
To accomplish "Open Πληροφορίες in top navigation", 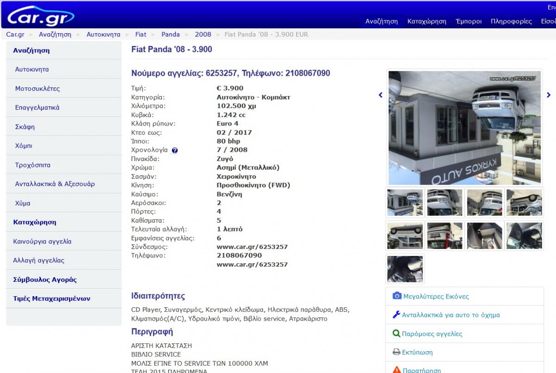I will tap(511, 21).
